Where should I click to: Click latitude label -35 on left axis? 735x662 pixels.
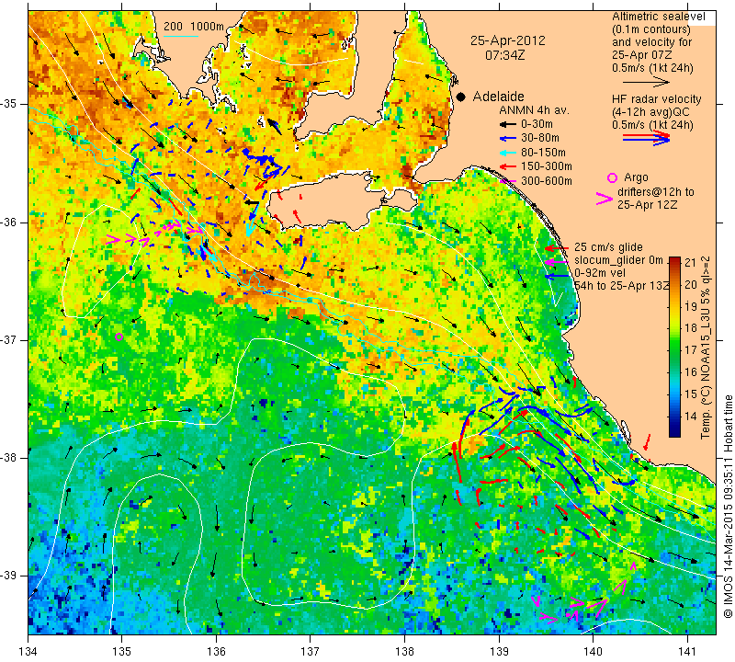(10, 104)
